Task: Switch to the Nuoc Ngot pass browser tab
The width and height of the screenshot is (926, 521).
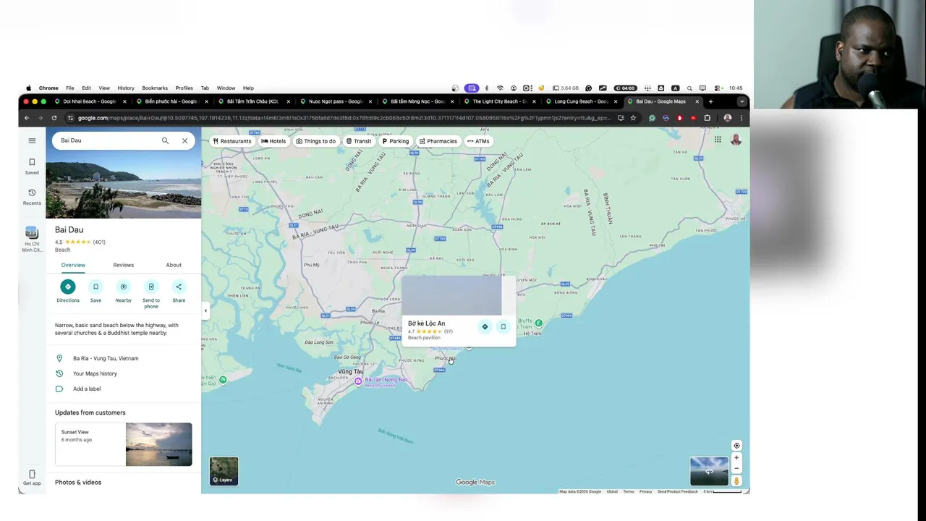Action: coord(335,101)
